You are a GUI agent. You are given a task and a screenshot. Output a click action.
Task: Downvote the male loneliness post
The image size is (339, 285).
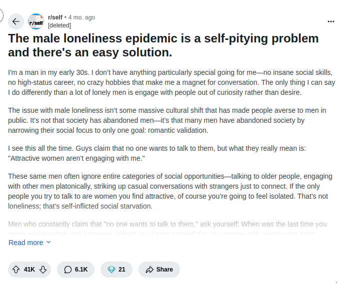pos(43,270)
